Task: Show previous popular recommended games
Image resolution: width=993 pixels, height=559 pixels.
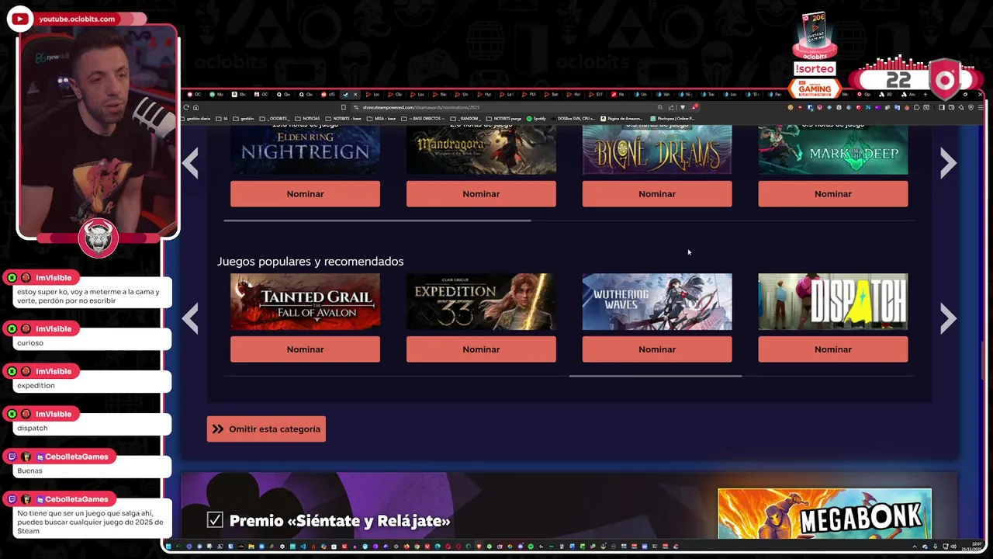Action: 190,318
